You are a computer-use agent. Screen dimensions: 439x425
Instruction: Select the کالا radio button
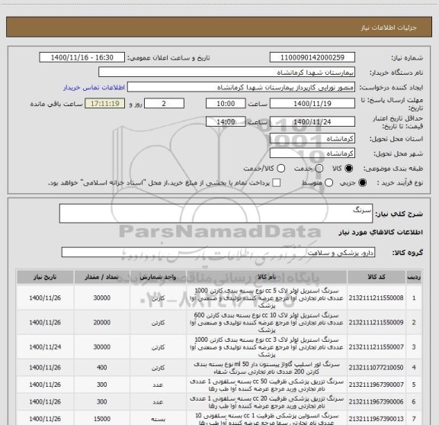tap(349, 169)
